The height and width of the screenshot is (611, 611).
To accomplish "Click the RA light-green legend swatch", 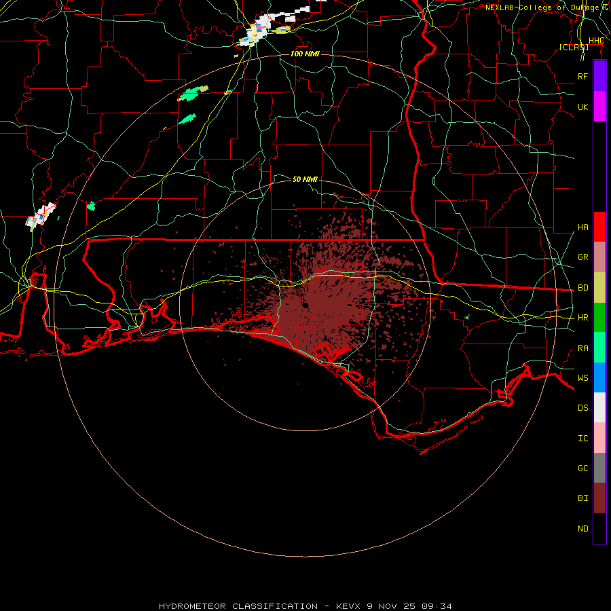I will [x=599, y=348].
